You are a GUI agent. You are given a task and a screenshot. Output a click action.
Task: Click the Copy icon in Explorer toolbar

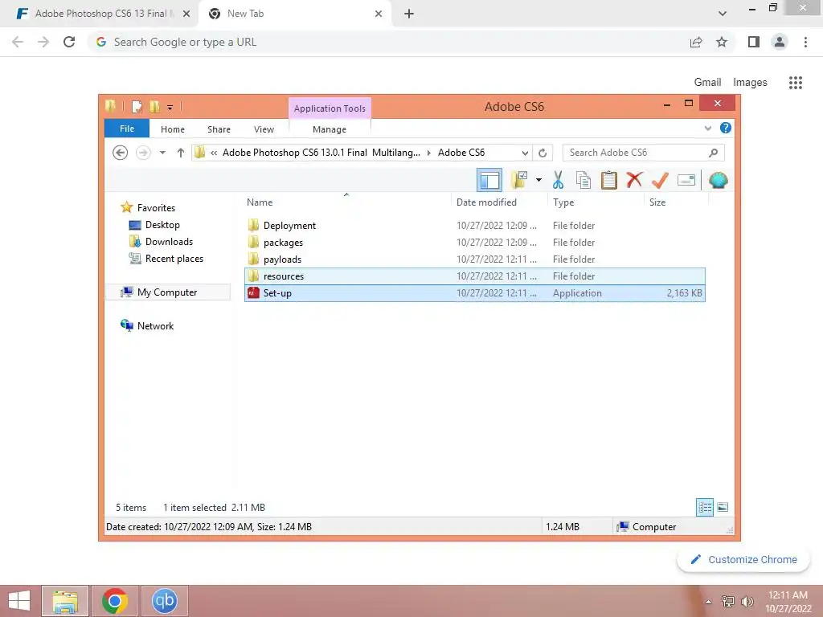[583, 180]
